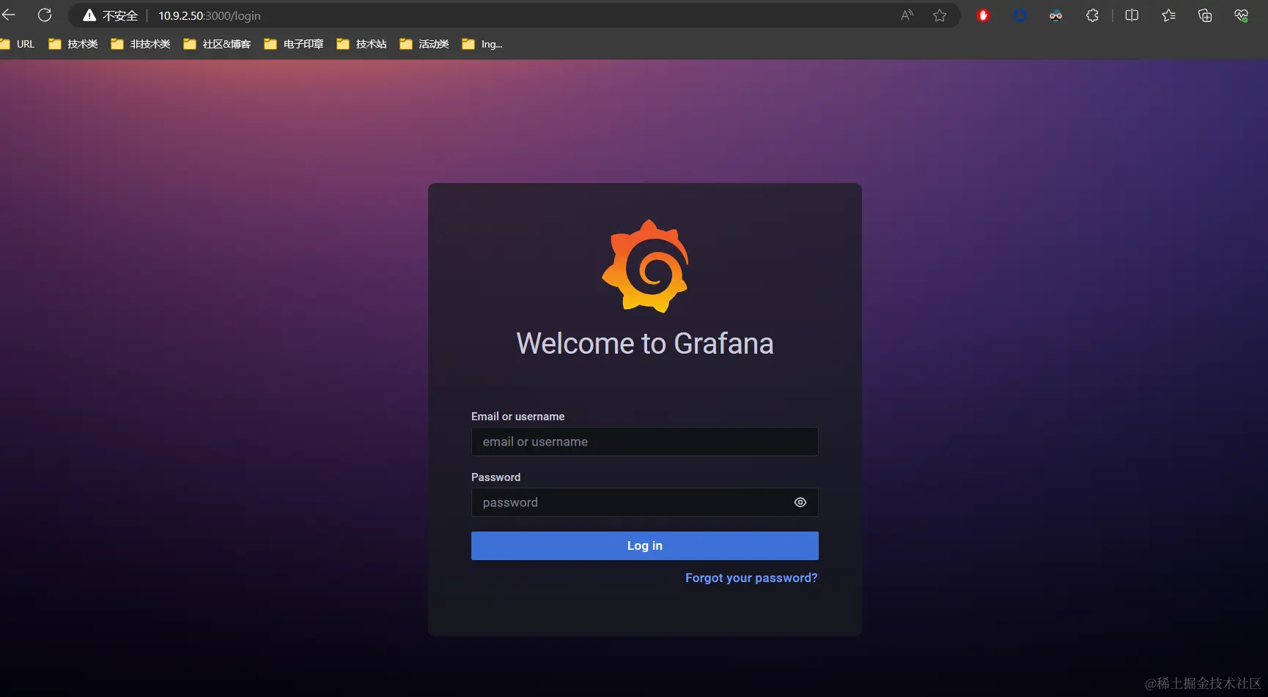Image resolution: width=1268 pixels, height=697 pixels.
Task: Click the Email or username label
Action: pyautogui.click(x=518, y=416)
